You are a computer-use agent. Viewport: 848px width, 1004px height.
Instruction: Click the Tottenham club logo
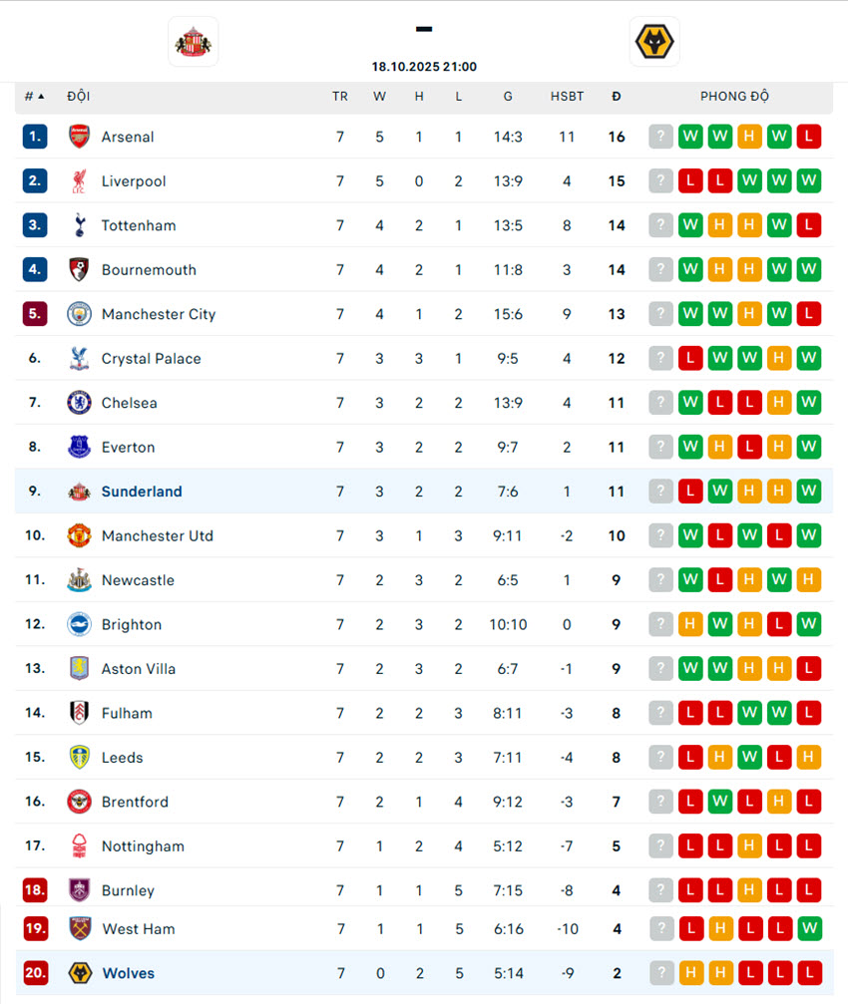(x=79, y=225)
